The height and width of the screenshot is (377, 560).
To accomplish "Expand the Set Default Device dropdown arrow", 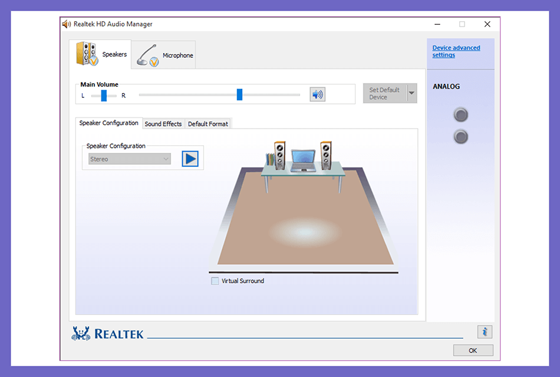I will (411, 93).
